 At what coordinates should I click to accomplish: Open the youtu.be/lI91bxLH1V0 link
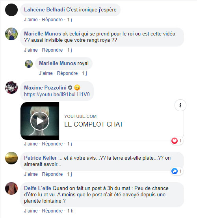pyautogui.click(x=57, y=95)
